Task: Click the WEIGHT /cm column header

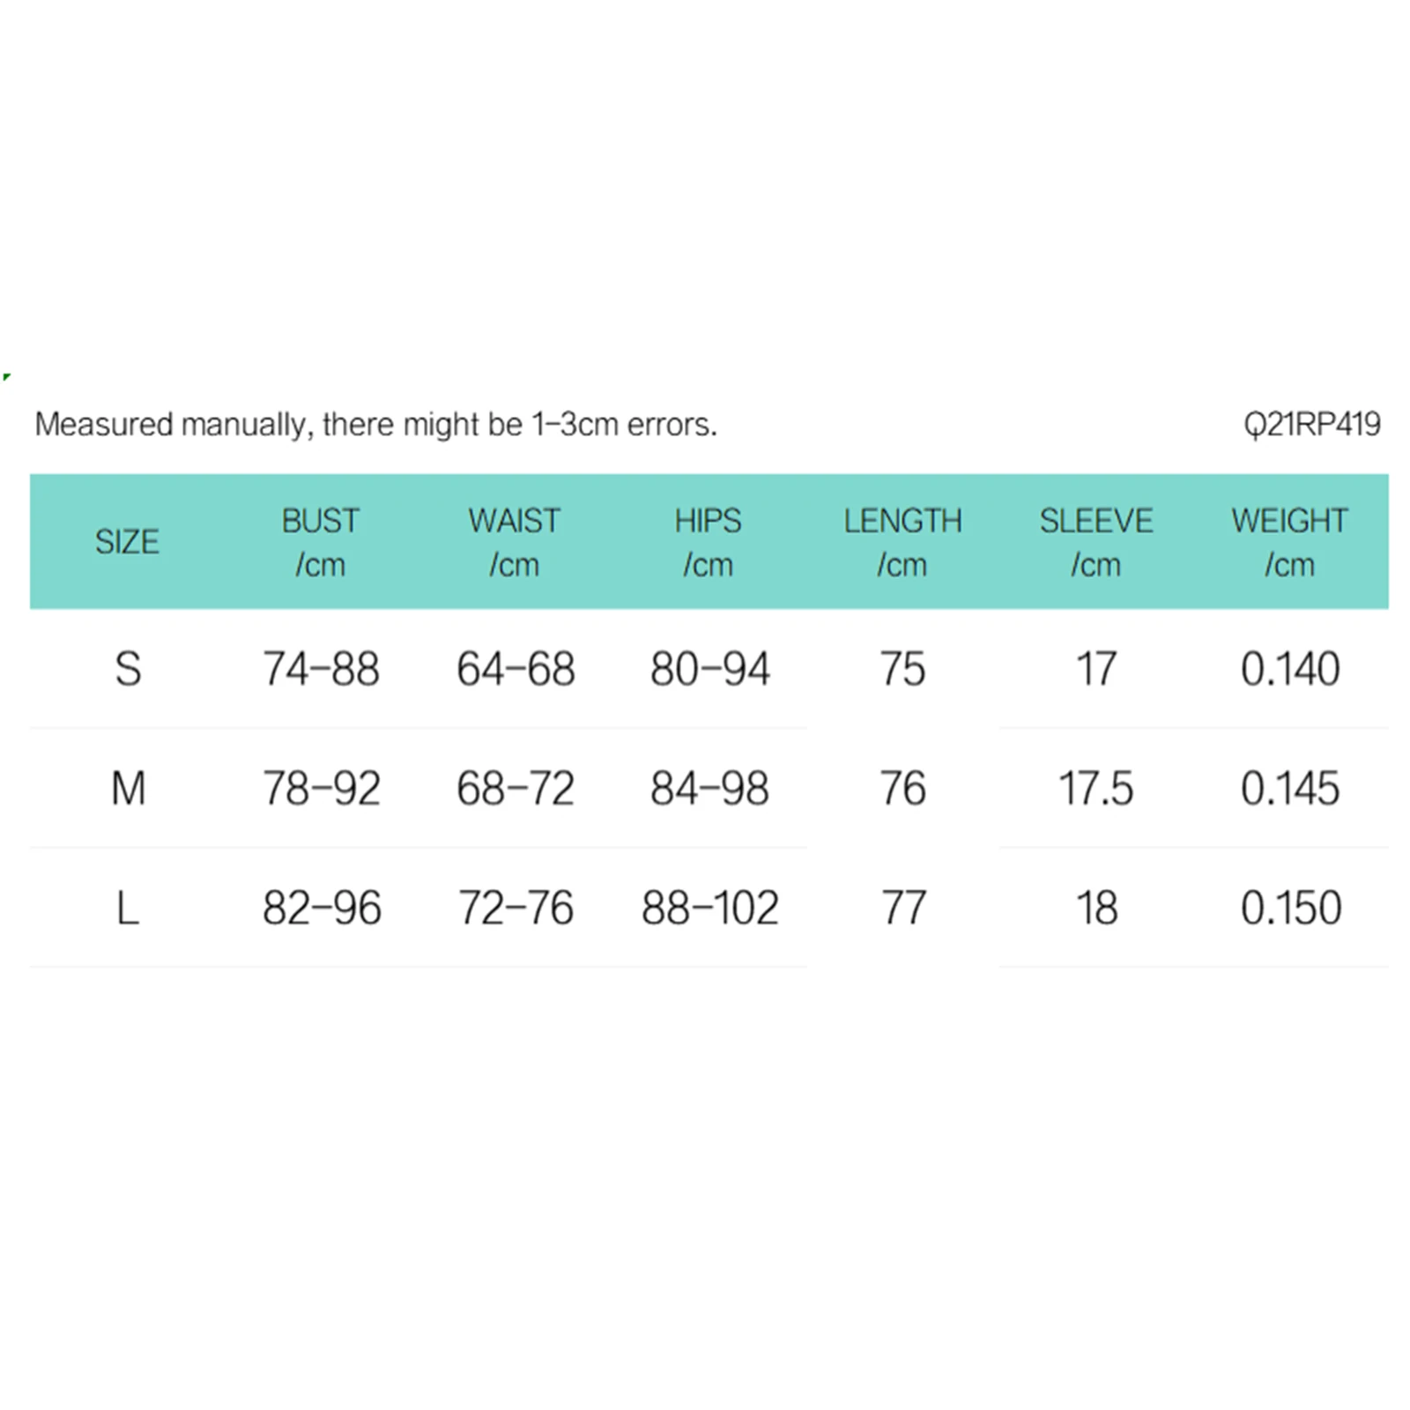Action: pos(1290,542)
